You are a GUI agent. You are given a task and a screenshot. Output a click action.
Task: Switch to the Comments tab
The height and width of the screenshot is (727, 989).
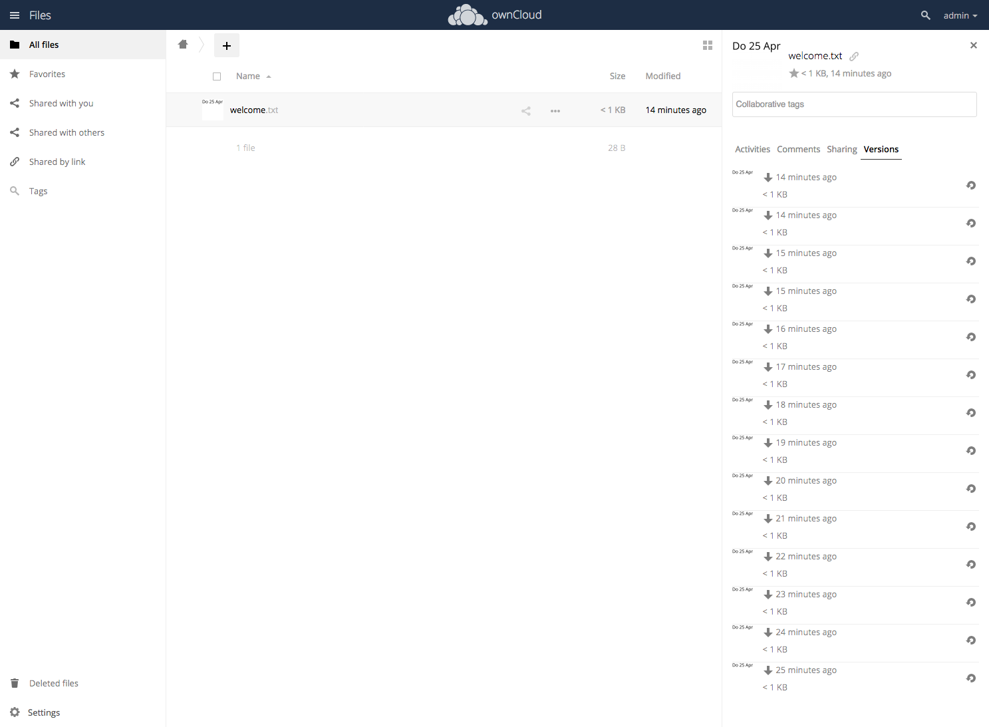[798, 149]
